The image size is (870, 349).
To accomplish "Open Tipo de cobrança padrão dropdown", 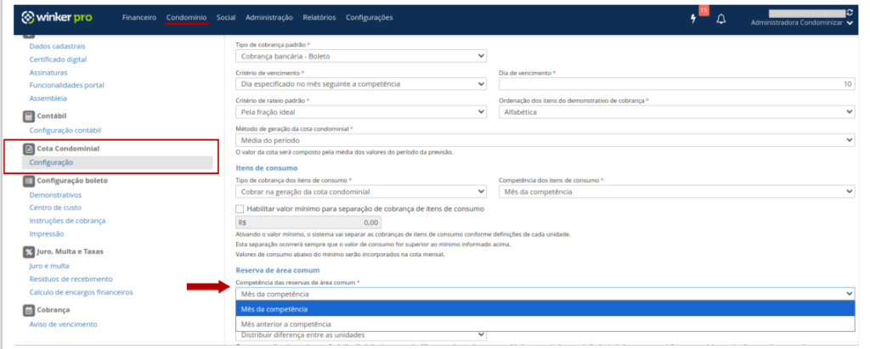I will point(361,56).
